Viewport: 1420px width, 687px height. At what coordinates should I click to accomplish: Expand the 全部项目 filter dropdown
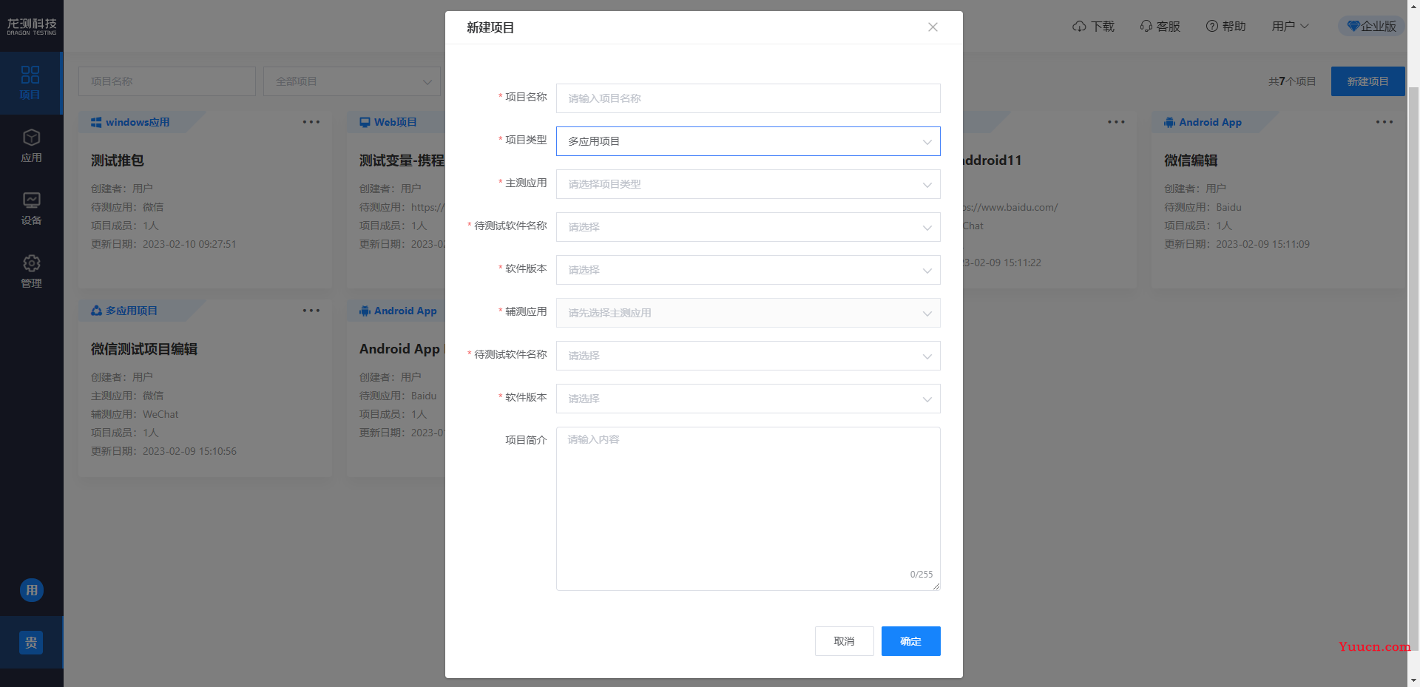pyautogui.click(x=351, y=81)
